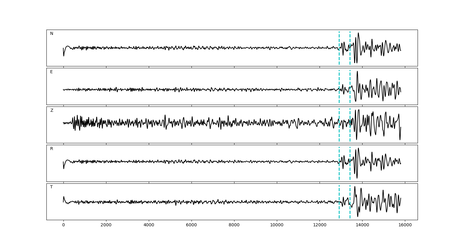Click the 12000 x-axis tick label
464x247 pixels.
click(320, 225)
